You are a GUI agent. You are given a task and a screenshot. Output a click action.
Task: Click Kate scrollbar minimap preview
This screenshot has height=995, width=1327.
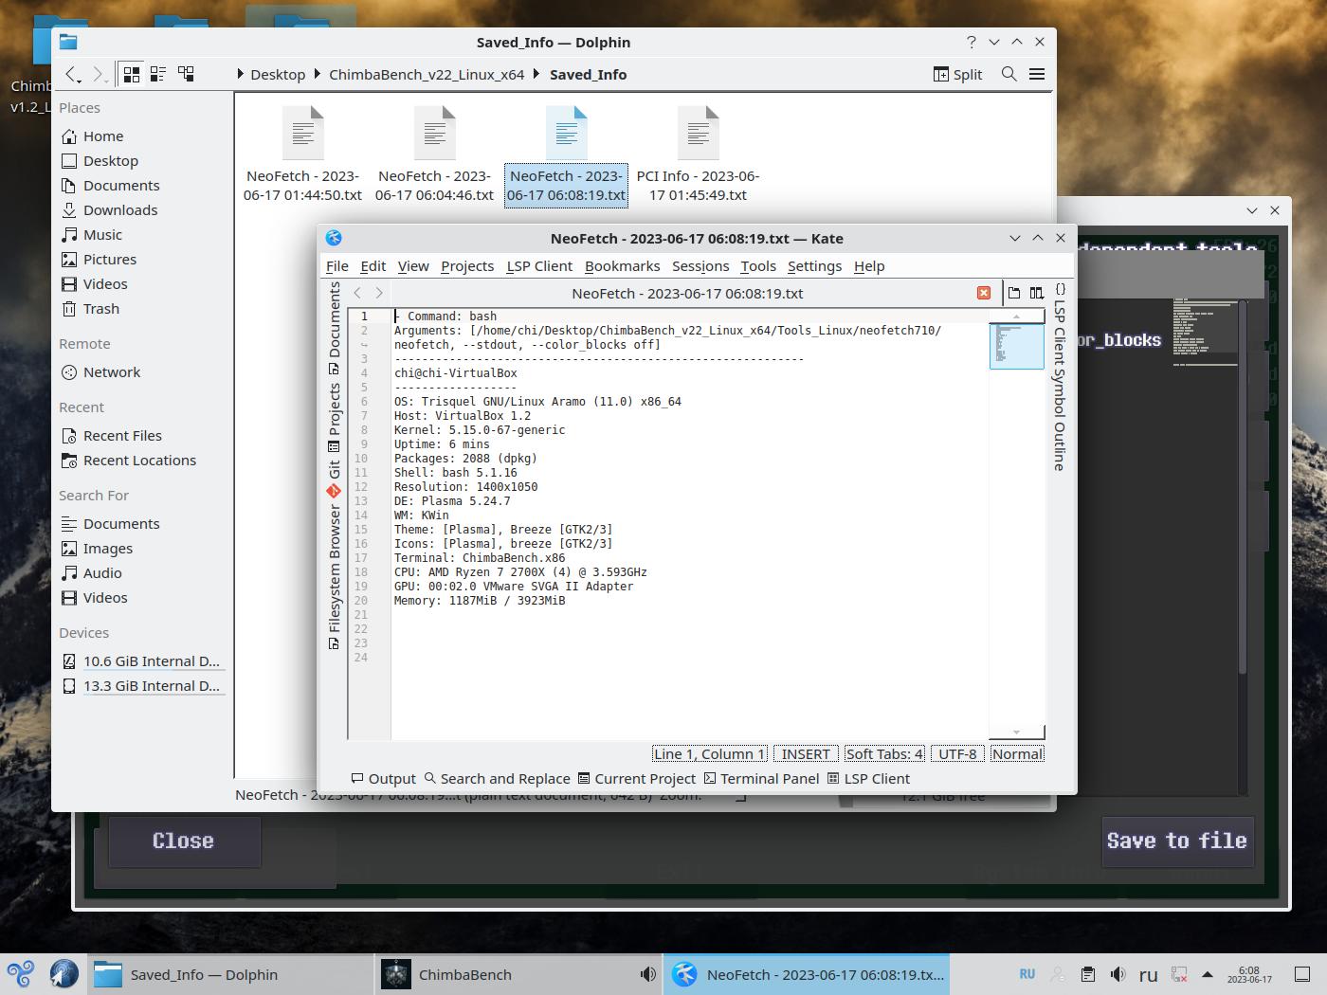click(x=1016, y=345)
